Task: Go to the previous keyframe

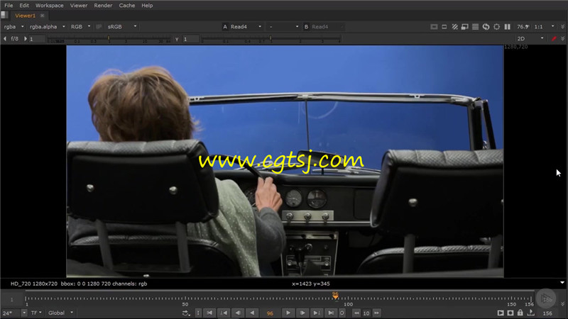Action: tap(224, 313)
